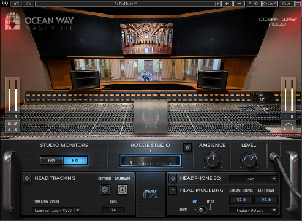The height and width of the screenshot is (221, 302).
Task: Switch to Setup A/B toggle
Action: (x=270, y=4)
